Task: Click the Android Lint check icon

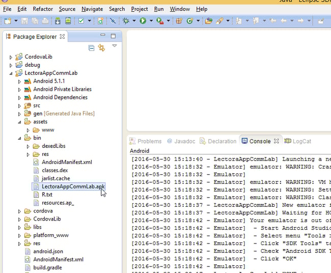Action: click(81, 21)
